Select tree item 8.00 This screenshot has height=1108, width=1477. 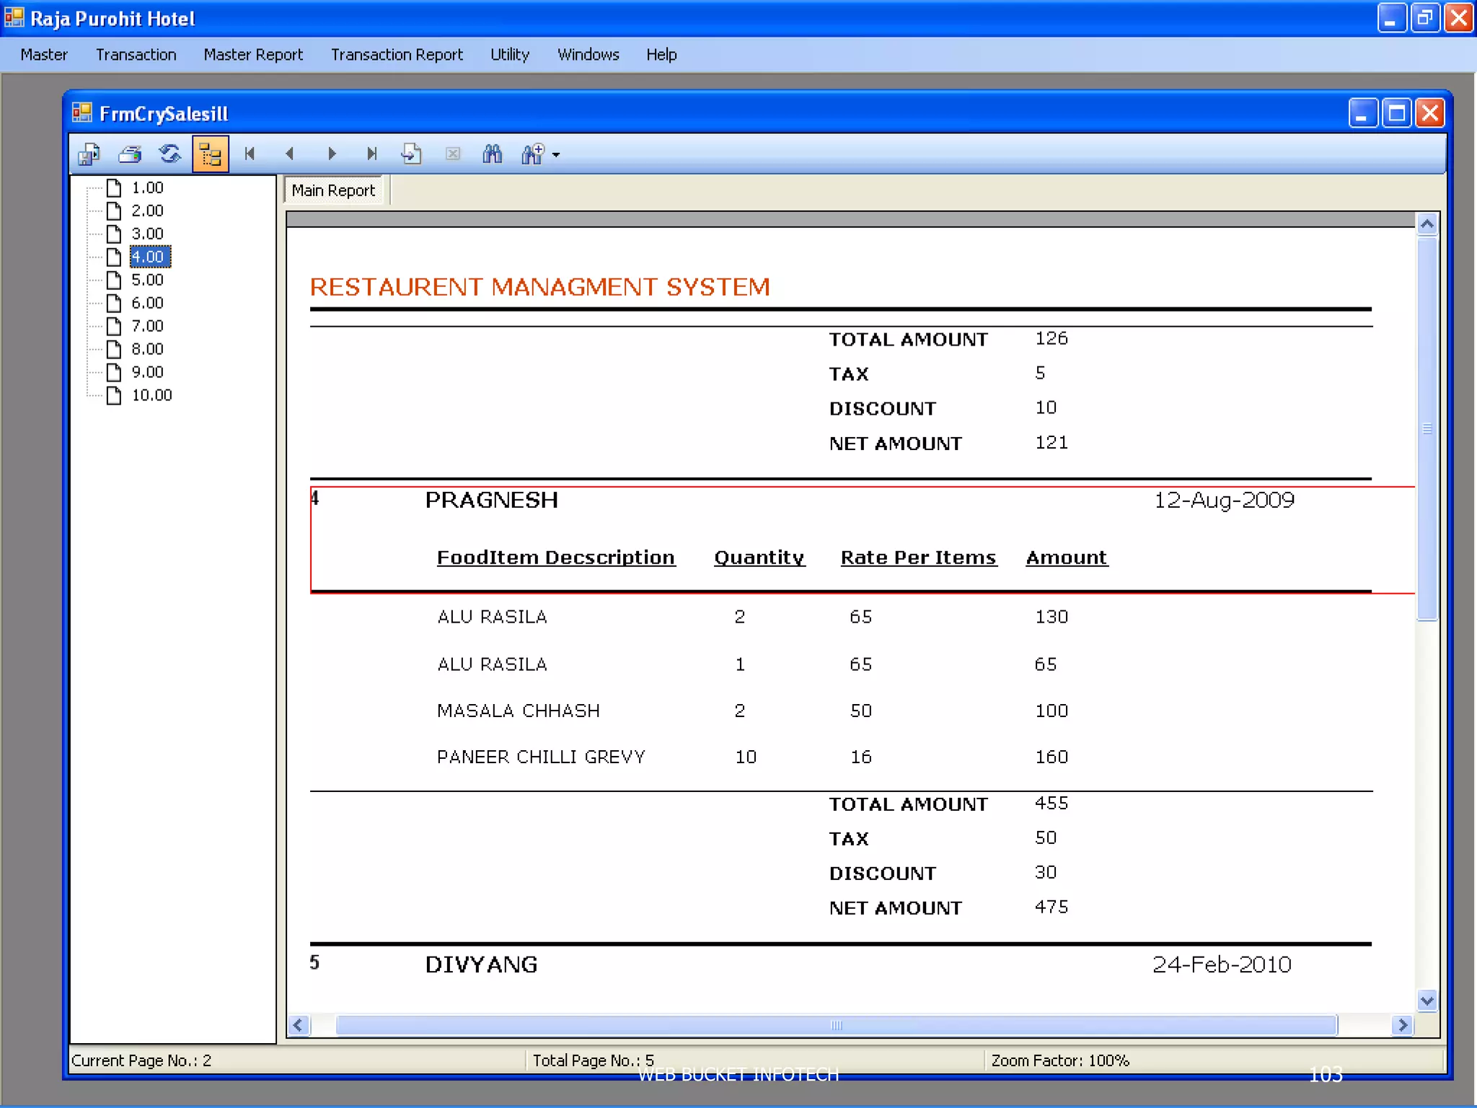[147, 349]
